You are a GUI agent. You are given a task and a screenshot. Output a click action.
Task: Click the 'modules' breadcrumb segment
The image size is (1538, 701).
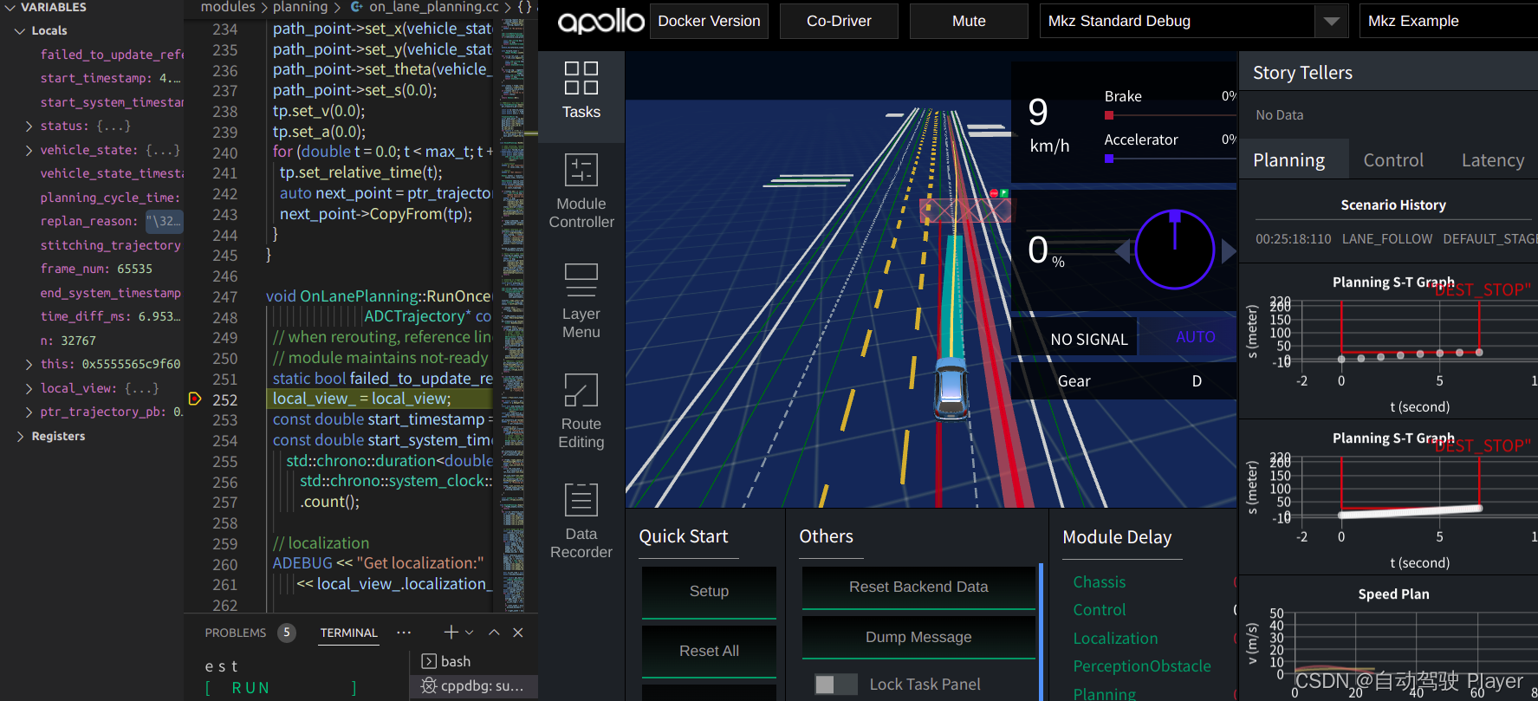[x=228, y=7]
